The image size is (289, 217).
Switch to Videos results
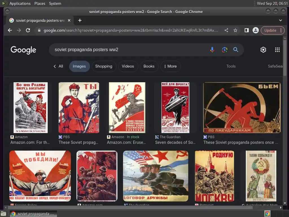tap(128, 66)
